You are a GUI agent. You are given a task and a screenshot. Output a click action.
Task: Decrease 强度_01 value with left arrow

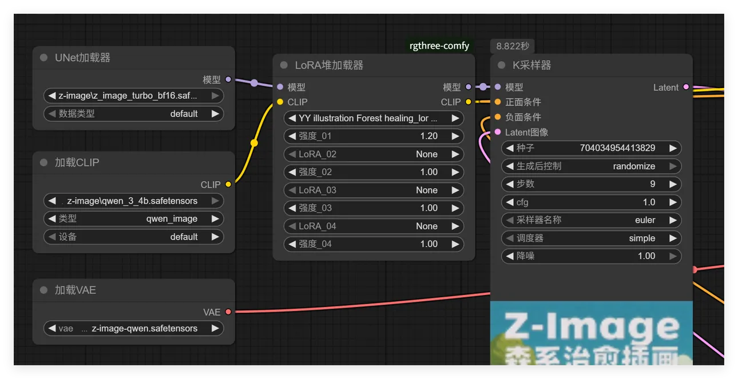point(292,136)
